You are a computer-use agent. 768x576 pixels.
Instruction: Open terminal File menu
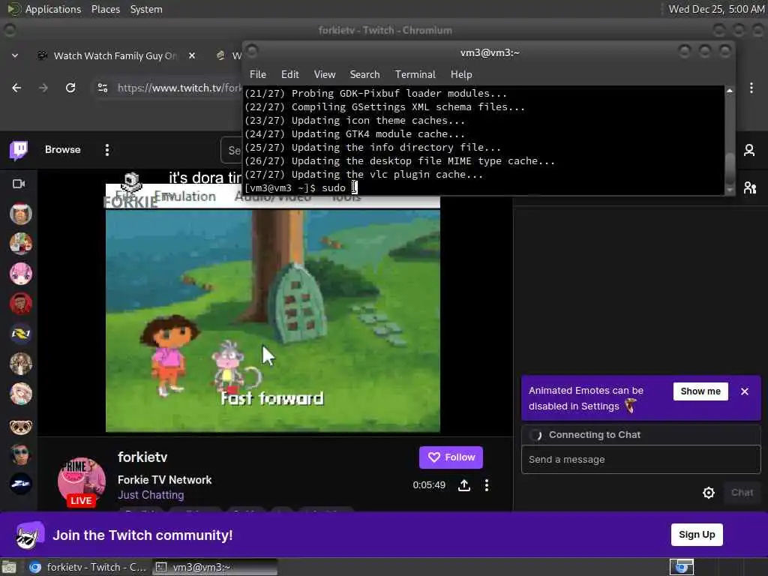(258, 74)
